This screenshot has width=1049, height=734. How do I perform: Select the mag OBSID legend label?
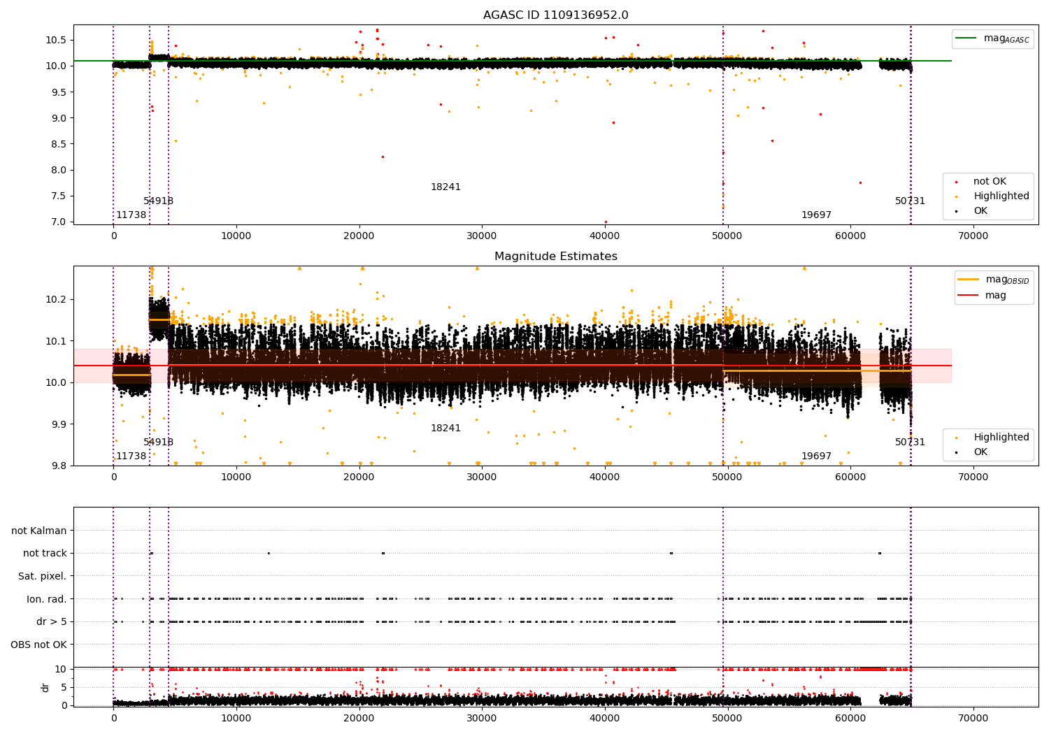tap(1007, 280)
